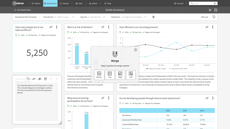The width and height of the screenshot is (230, 129).
Task: Click the undo icon on the text tile
Action: click(x=28, y=79)
